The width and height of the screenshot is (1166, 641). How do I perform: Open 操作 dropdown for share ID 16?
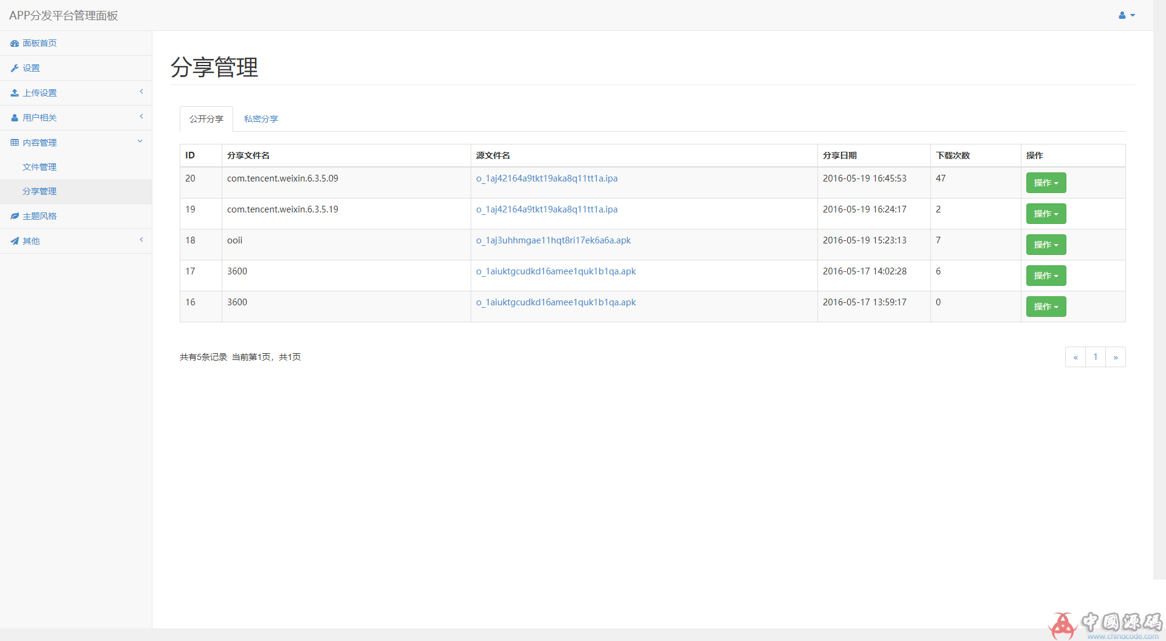coord(1046,307)
